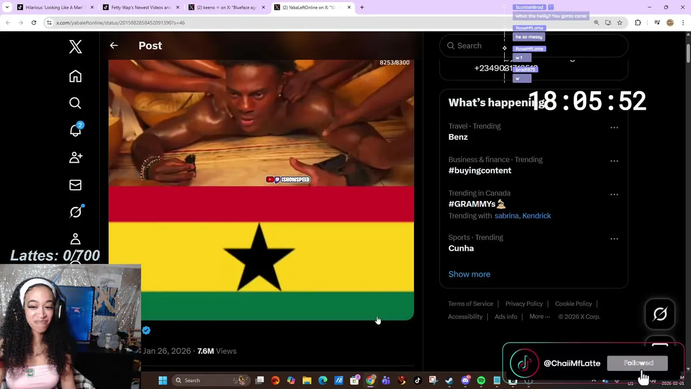Close the YabaLeftOnline tab
This screenshot has height=389, width=691.
click(349, 8)
